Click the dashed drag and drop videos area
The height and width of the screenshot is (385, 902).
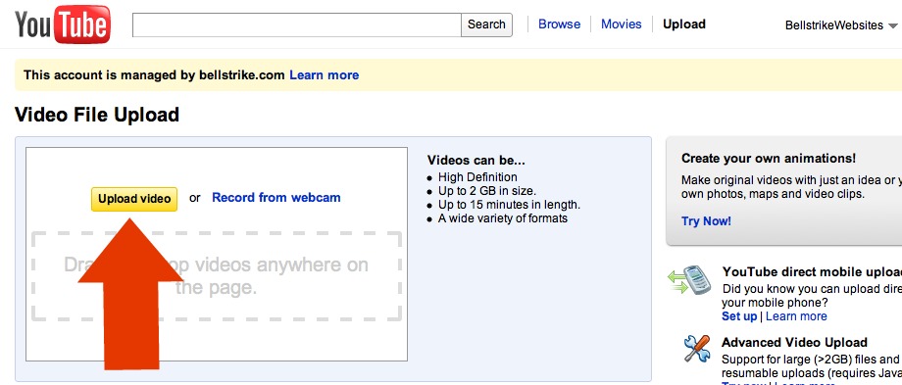[x=217, y=276]
